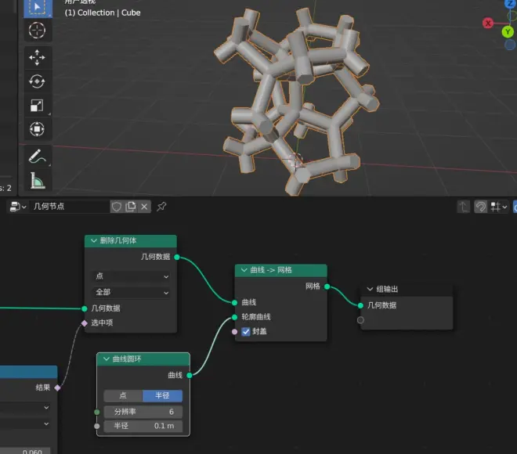Viewport: 517px width, 454px height.
Task: Uncheck the 封盖 checkbox
Action: [246, 332]
